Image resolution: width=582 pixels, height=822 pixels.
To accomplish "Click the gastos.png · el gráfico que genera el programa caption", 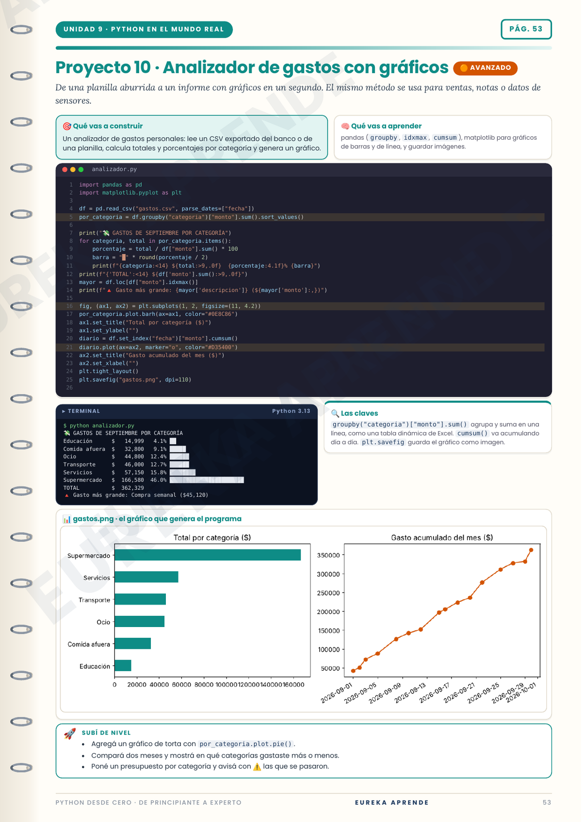I will 157,519.
